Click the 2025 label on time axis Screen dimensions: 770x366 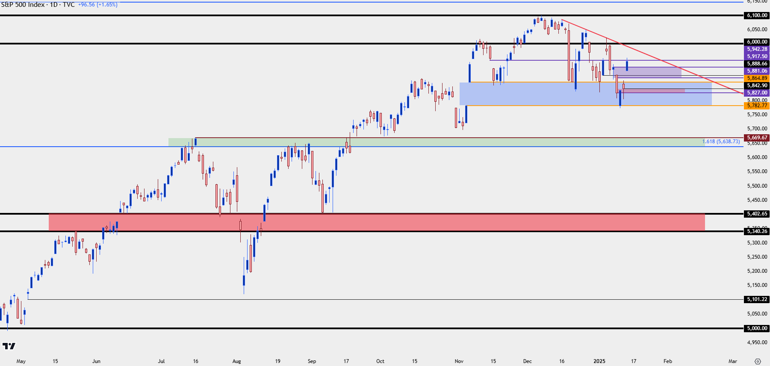pyautogui.click(x=599, y=361)
